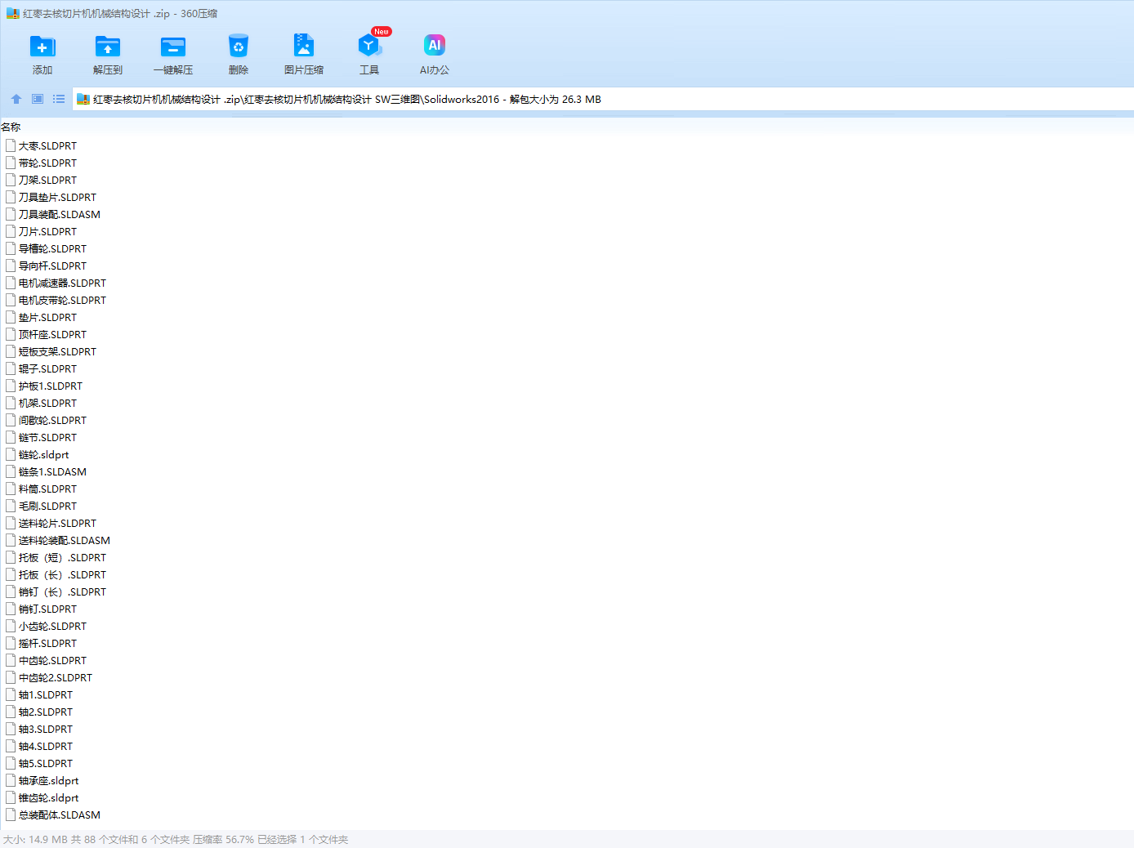Switch to list view mode icon
The image size is (1134, 848).
click(59, 99)
